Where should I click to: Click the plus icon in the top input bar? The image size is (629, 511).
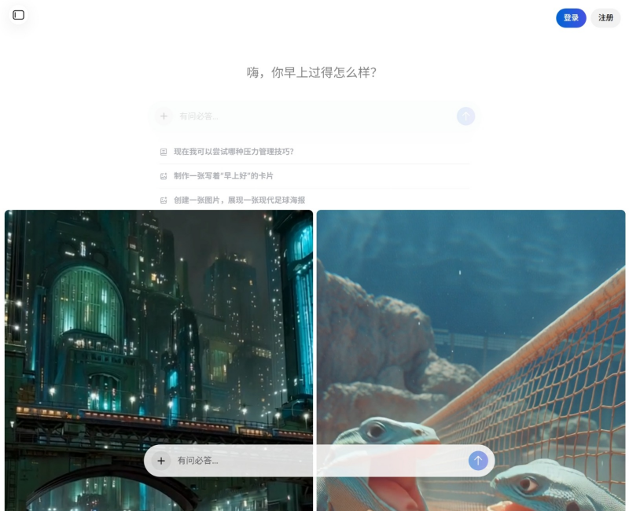pyautogui.click(x=163, y=116)
